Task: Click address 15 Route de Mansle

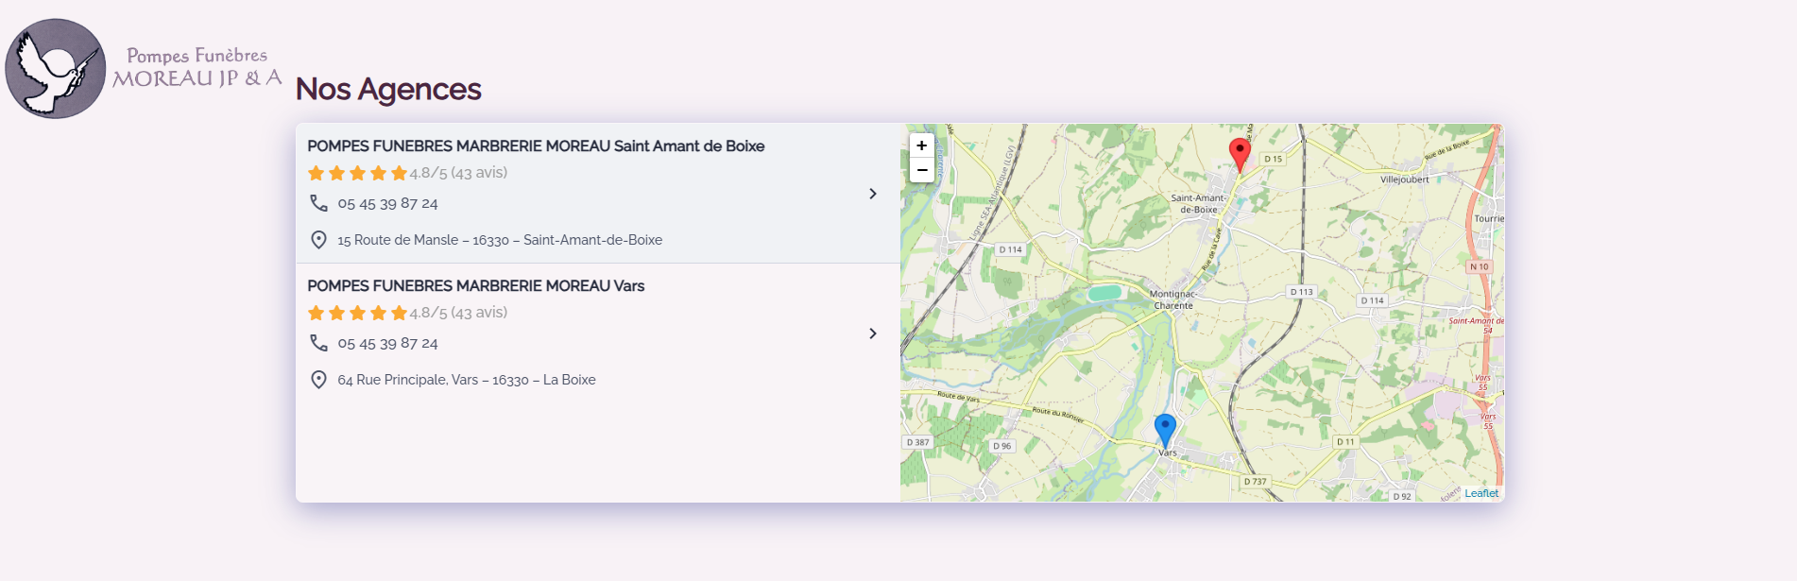Action: (500, 240)
